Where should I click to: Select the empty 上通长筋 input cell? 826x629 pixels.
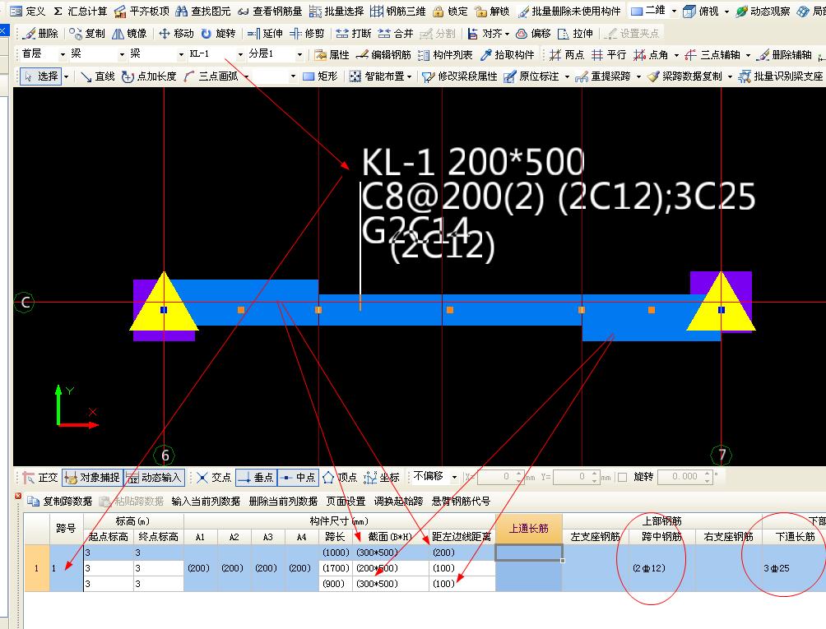click(529, 553)
